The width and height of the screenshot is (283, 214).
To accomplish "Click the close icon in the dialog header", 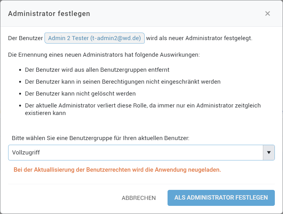I will pyautogui.click(x=267, y=13).
